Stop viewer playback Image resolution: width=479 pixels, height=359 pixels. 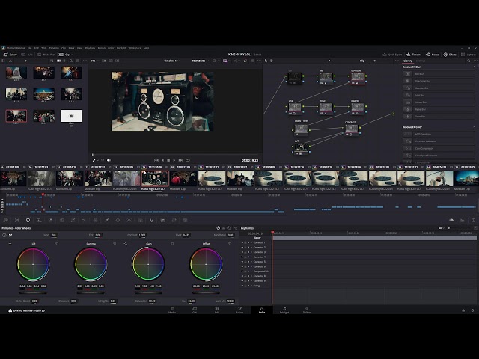tap(168, 160)
